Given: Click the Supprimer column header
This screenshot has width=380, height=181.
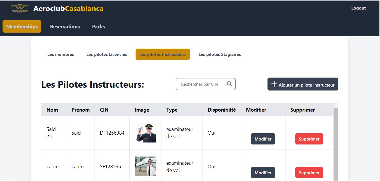Looking at the screenshot, I should (x=303, y=110).
